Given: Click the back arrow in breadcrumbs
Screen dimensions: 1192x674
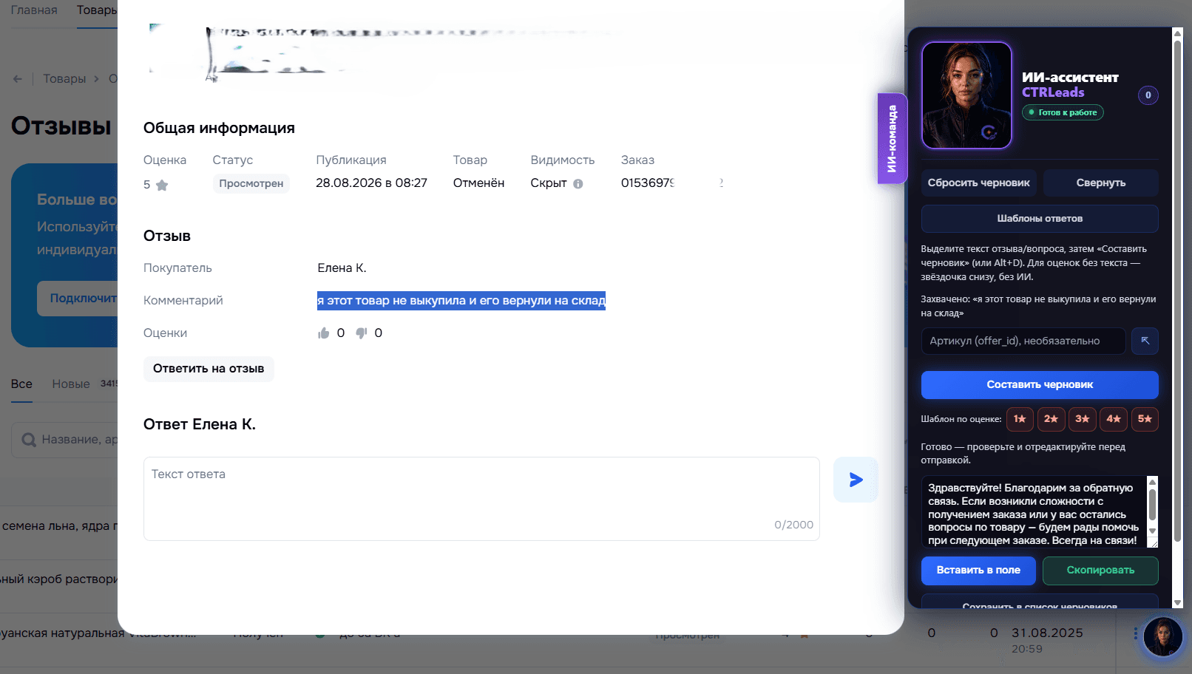Looking at the screenshot, I should (x=18, y=78).
